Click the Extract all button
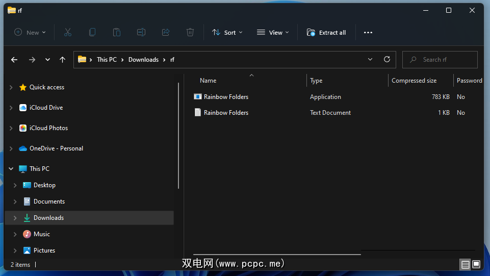 pos(326,32)
